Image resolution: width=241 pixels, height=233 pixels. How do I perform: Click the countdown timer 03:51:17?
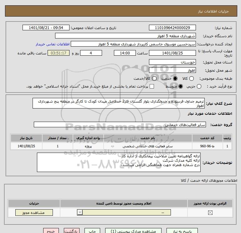tap(59, 53)
